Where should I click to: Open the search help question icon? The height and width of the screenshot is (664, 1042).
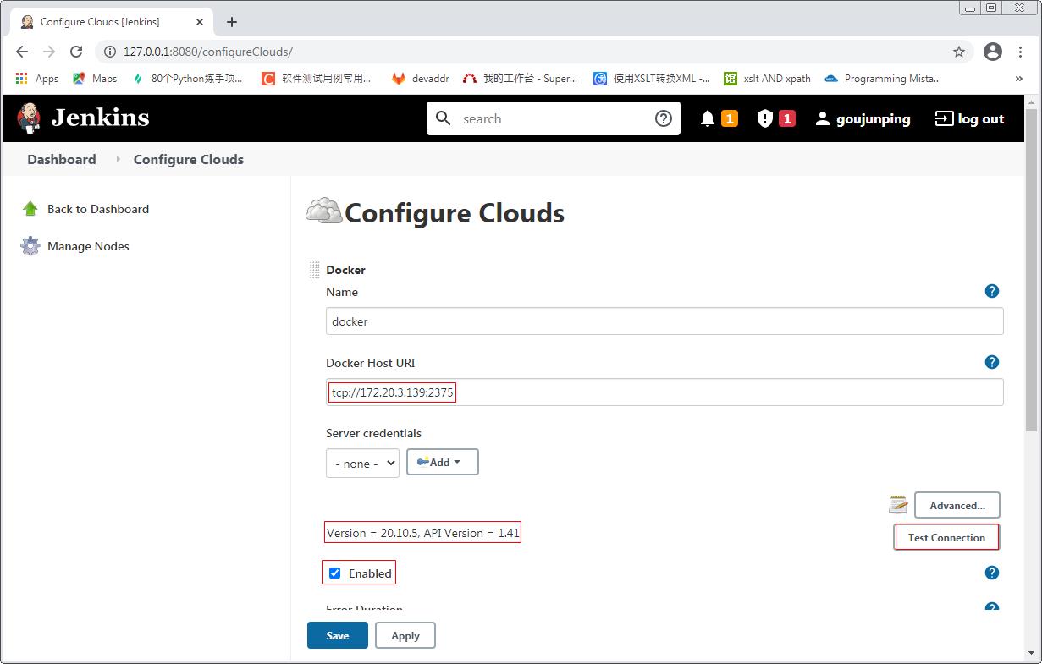664,118
